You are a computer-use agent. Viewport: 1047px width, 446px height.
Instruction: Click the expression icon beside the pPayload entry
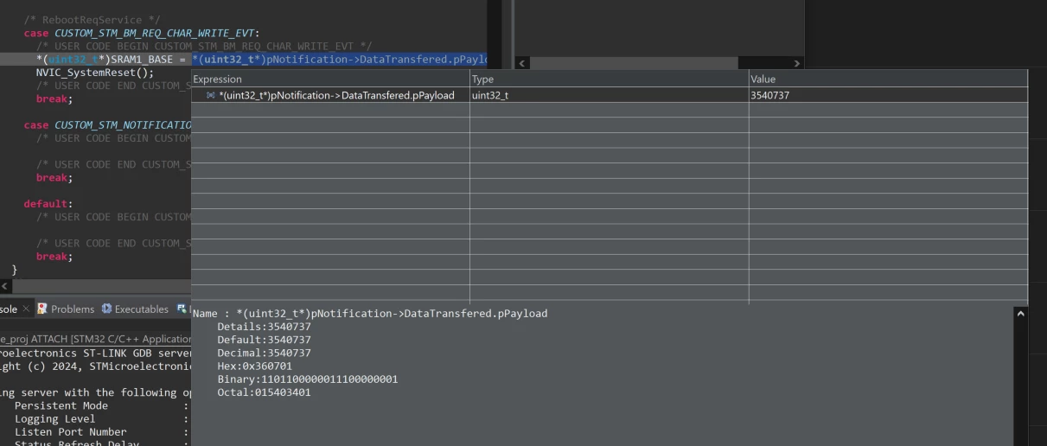pyautogui.click(x=211, y=96)
